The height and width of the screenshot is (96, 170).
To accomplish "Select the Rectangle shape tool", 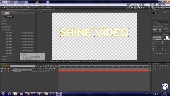I will (17, 7).
